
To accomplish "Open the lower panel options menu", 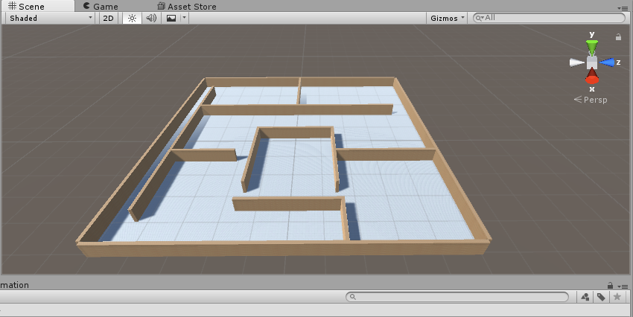I will tap(622, 286).
